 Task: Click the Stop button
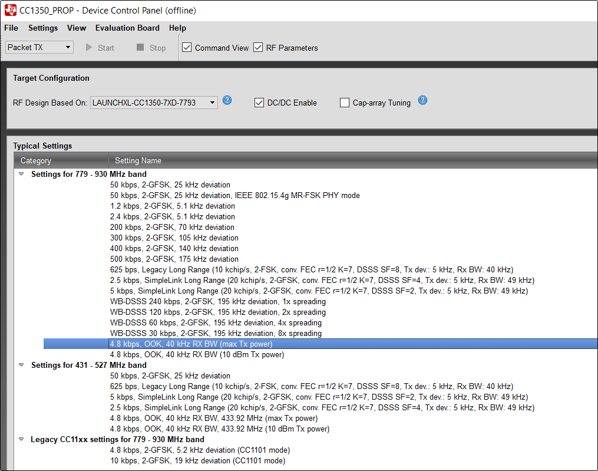click(x=151, y=48)
